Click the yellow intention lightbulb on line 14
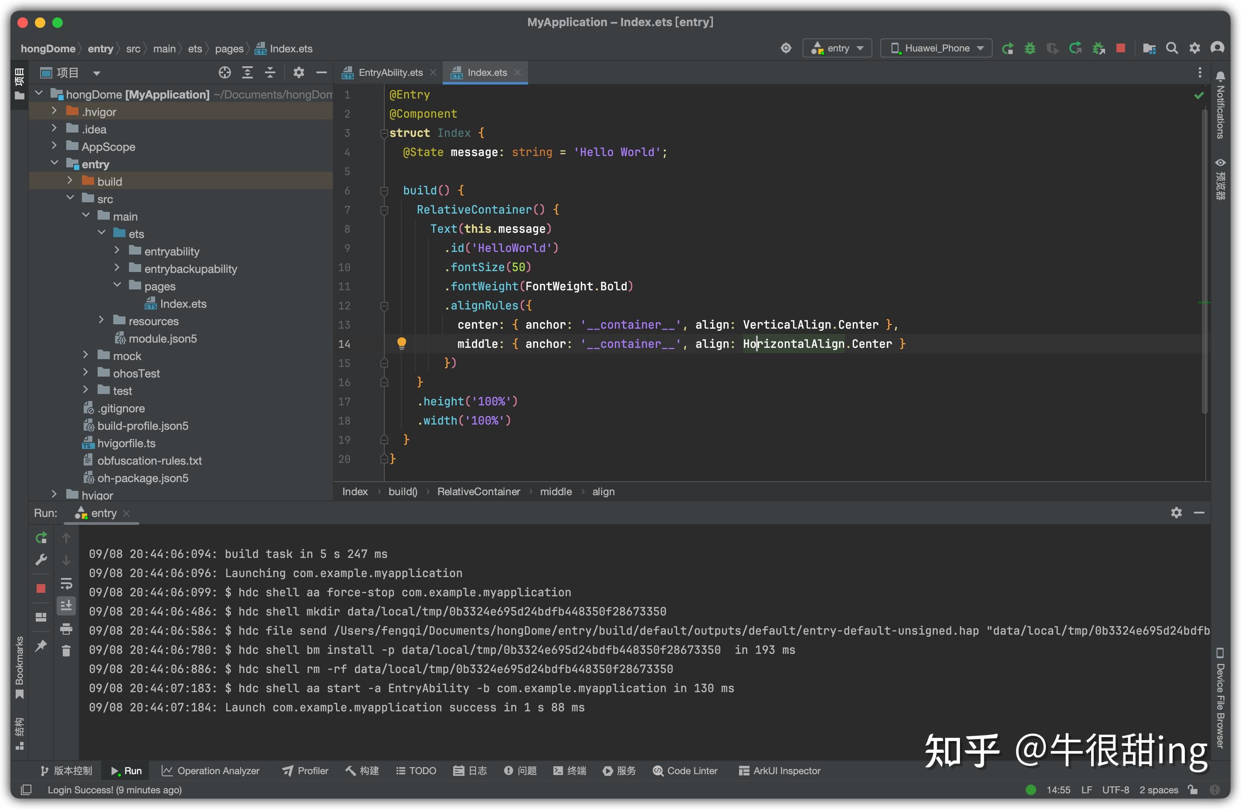This screenshot has height=809, width=1241. pos(401,343)
